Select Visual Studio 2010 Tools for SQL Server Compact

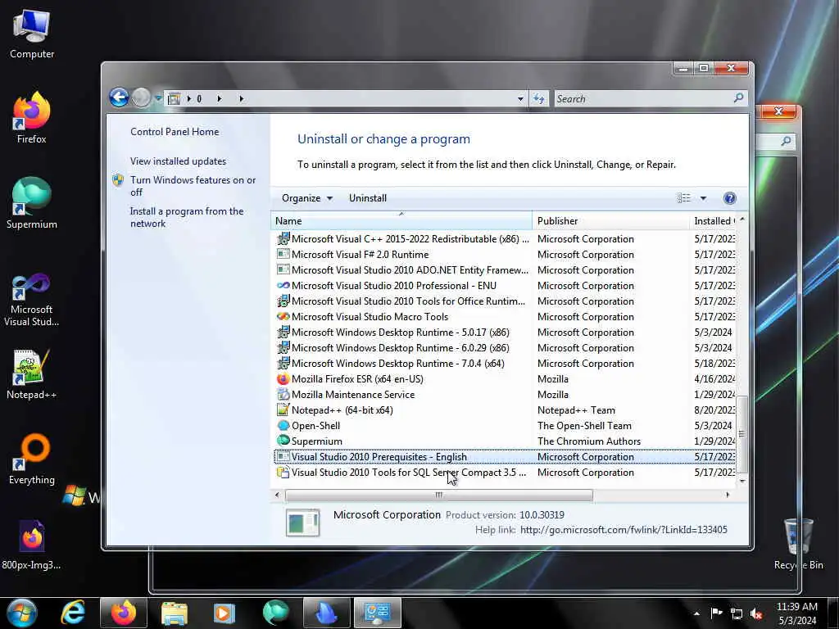point(505,473)
